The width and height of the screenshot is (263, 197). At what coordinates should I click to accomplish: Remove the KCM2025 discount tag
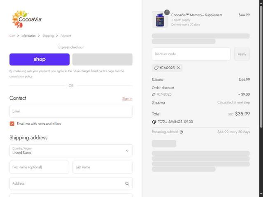coord(179,68)
